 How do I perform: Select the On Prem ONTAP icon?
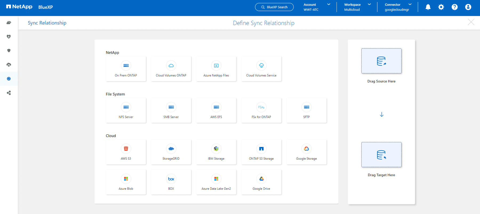pos(126,66)
